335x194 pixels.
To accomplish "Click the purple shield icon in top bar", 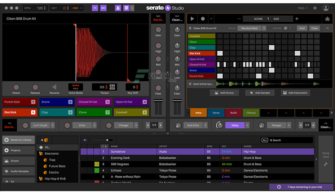I will click(x=126, y=8).
